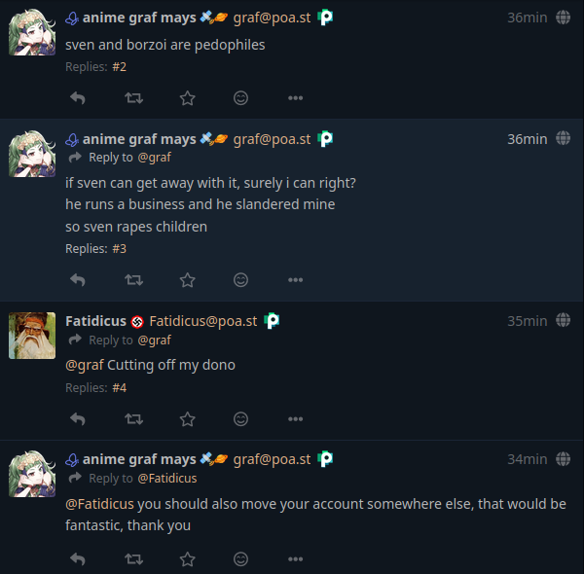
Task: Open more options on first post
Action: pyautogui.click(x=296, y=97)
